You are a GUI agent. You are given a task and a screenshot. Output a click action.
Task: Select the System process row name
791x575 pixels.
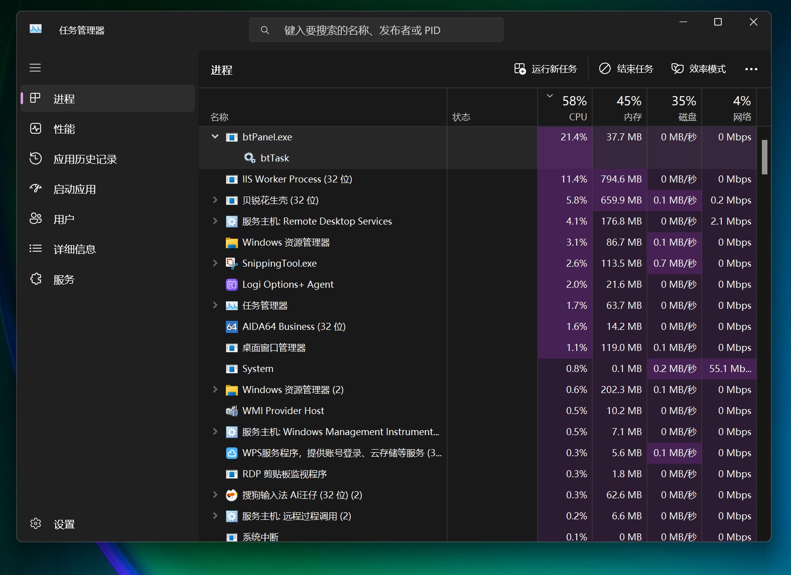point(258,369)
